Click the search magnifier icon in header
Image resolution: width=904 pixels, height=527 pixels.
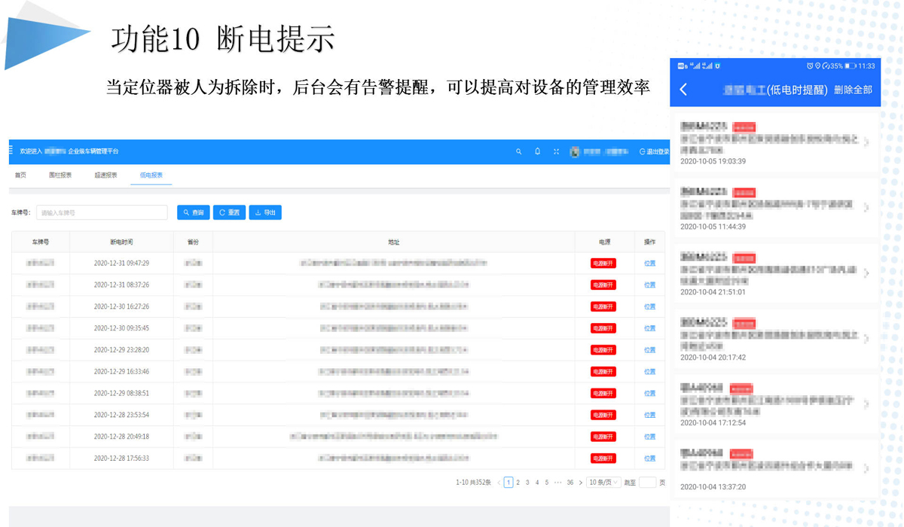coord(518,151)
